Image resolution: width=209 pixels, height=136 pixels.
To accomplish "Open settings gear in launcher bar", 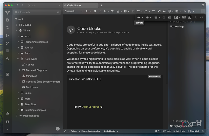I will click(x=7, y=122).
